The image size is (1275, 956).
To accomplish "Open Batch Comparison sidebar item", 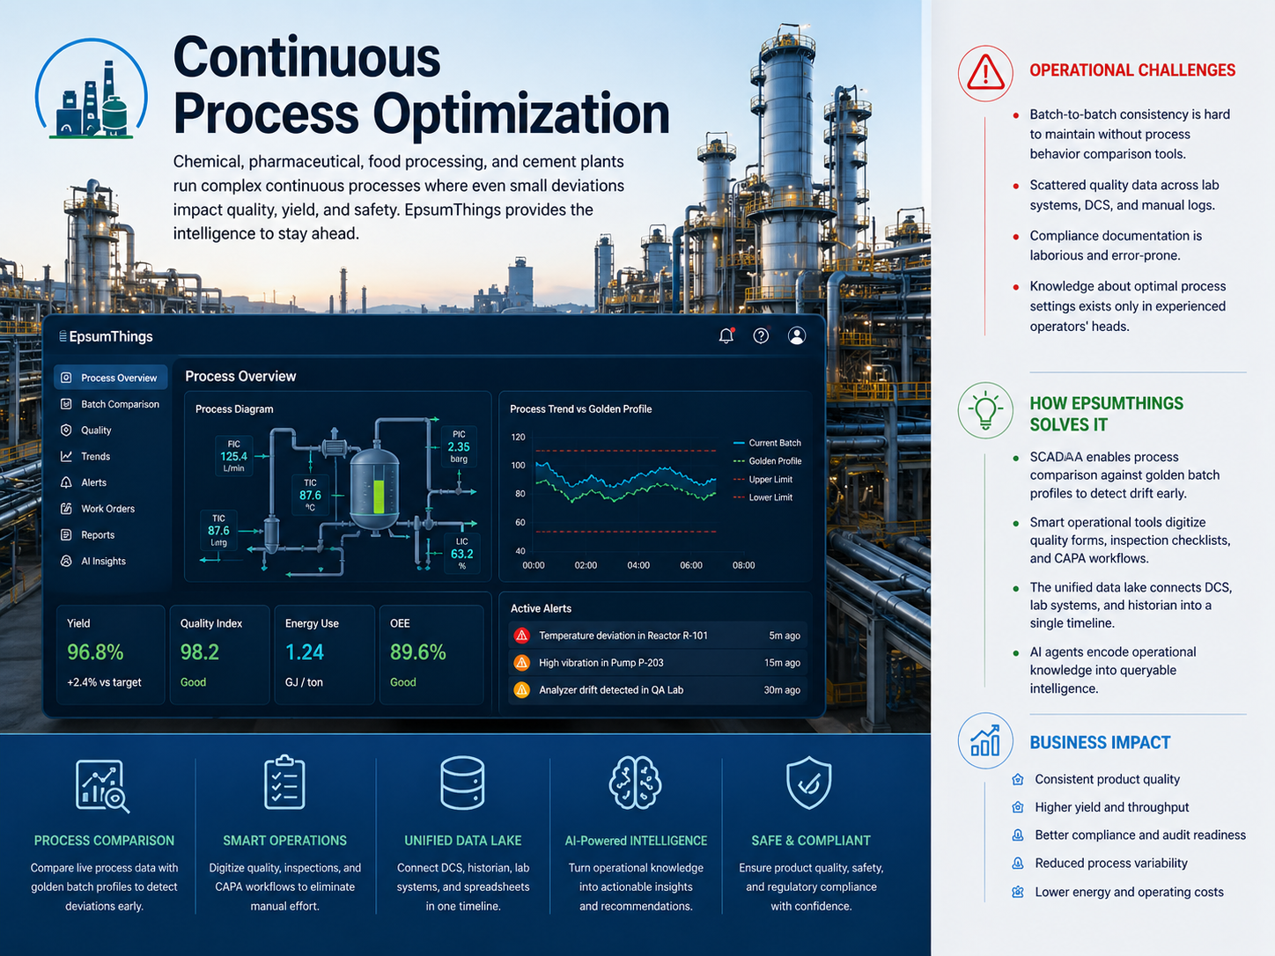I will pyautogui.click(x=111, y=404).
